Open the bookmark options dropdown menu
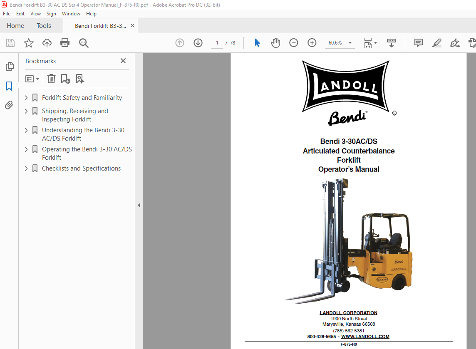This screenshot has height=349, width=476. [x=32, y=79]
